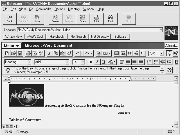180x135 pixels.
Task: Go to the Home page button
Action: pyautogui.click(x=37, y=19)
